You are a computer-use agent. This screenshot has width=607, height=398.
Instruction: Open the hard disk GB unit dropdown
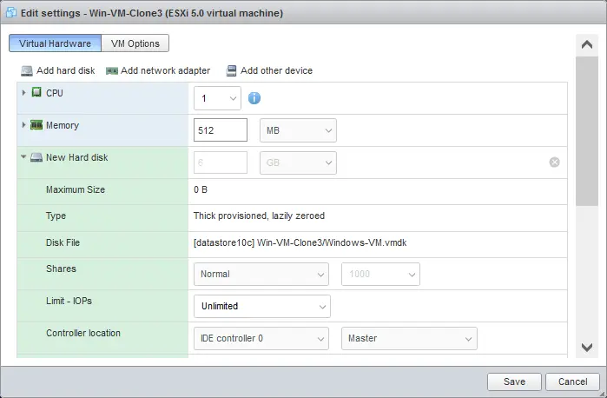click(x=298, y=163)
